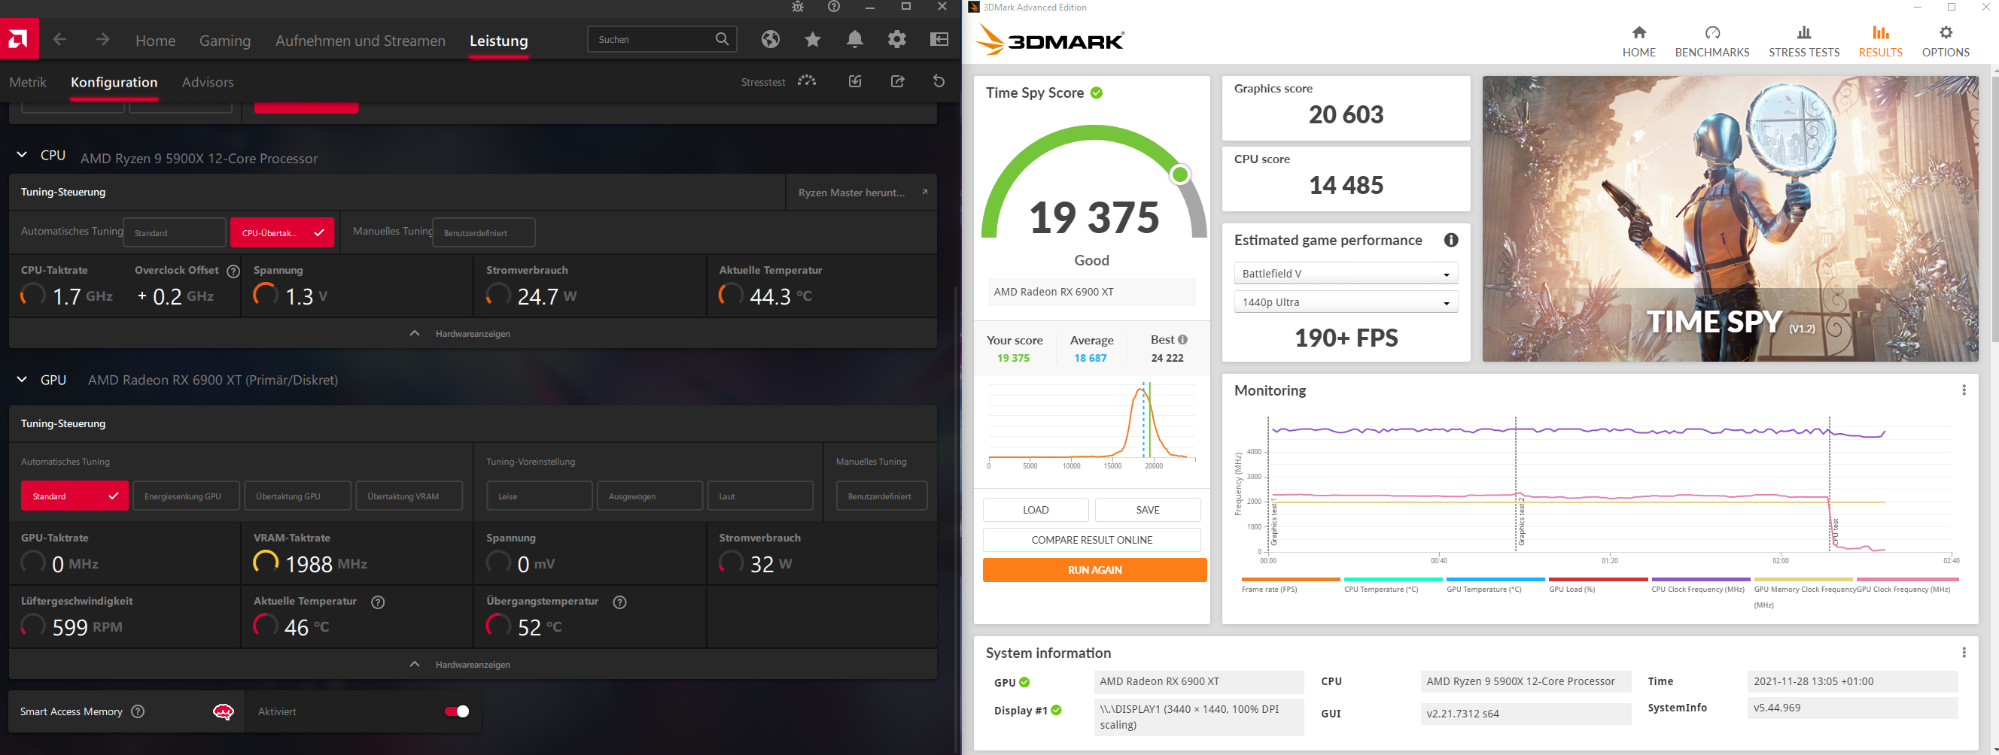Open the Battlefield V game dropdown

(x=1346, y=274)
